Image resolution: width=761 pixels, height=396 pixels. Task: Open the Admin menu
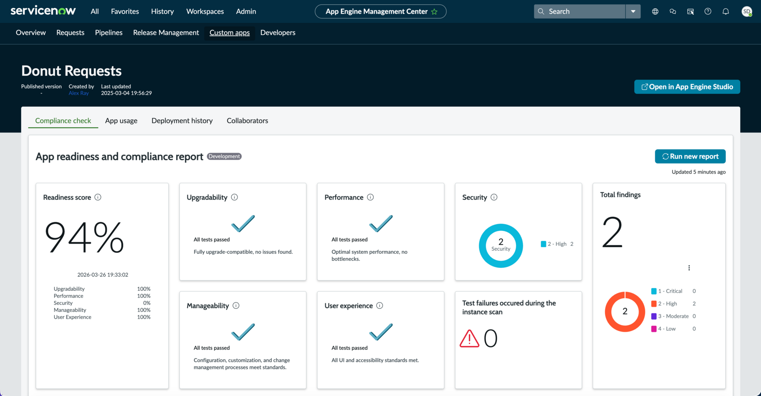click(x=246, y=11)
